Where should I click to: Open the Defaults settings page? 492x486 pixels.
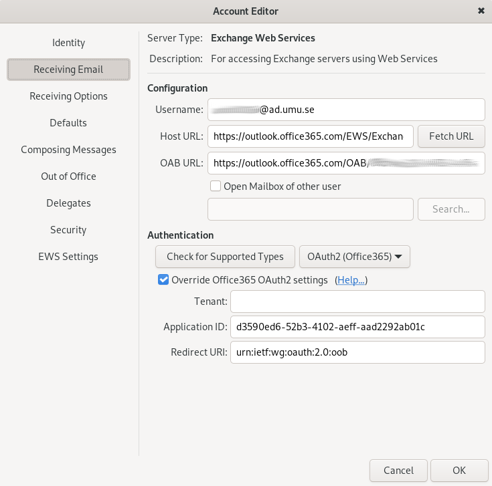68,123
